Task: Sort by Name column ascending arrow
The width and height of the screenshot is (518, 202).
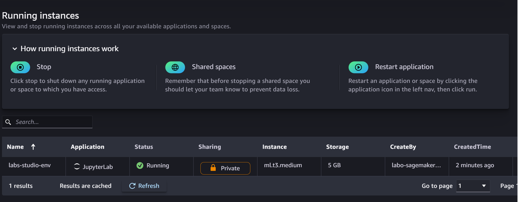Action: click(x=33, y=147)
